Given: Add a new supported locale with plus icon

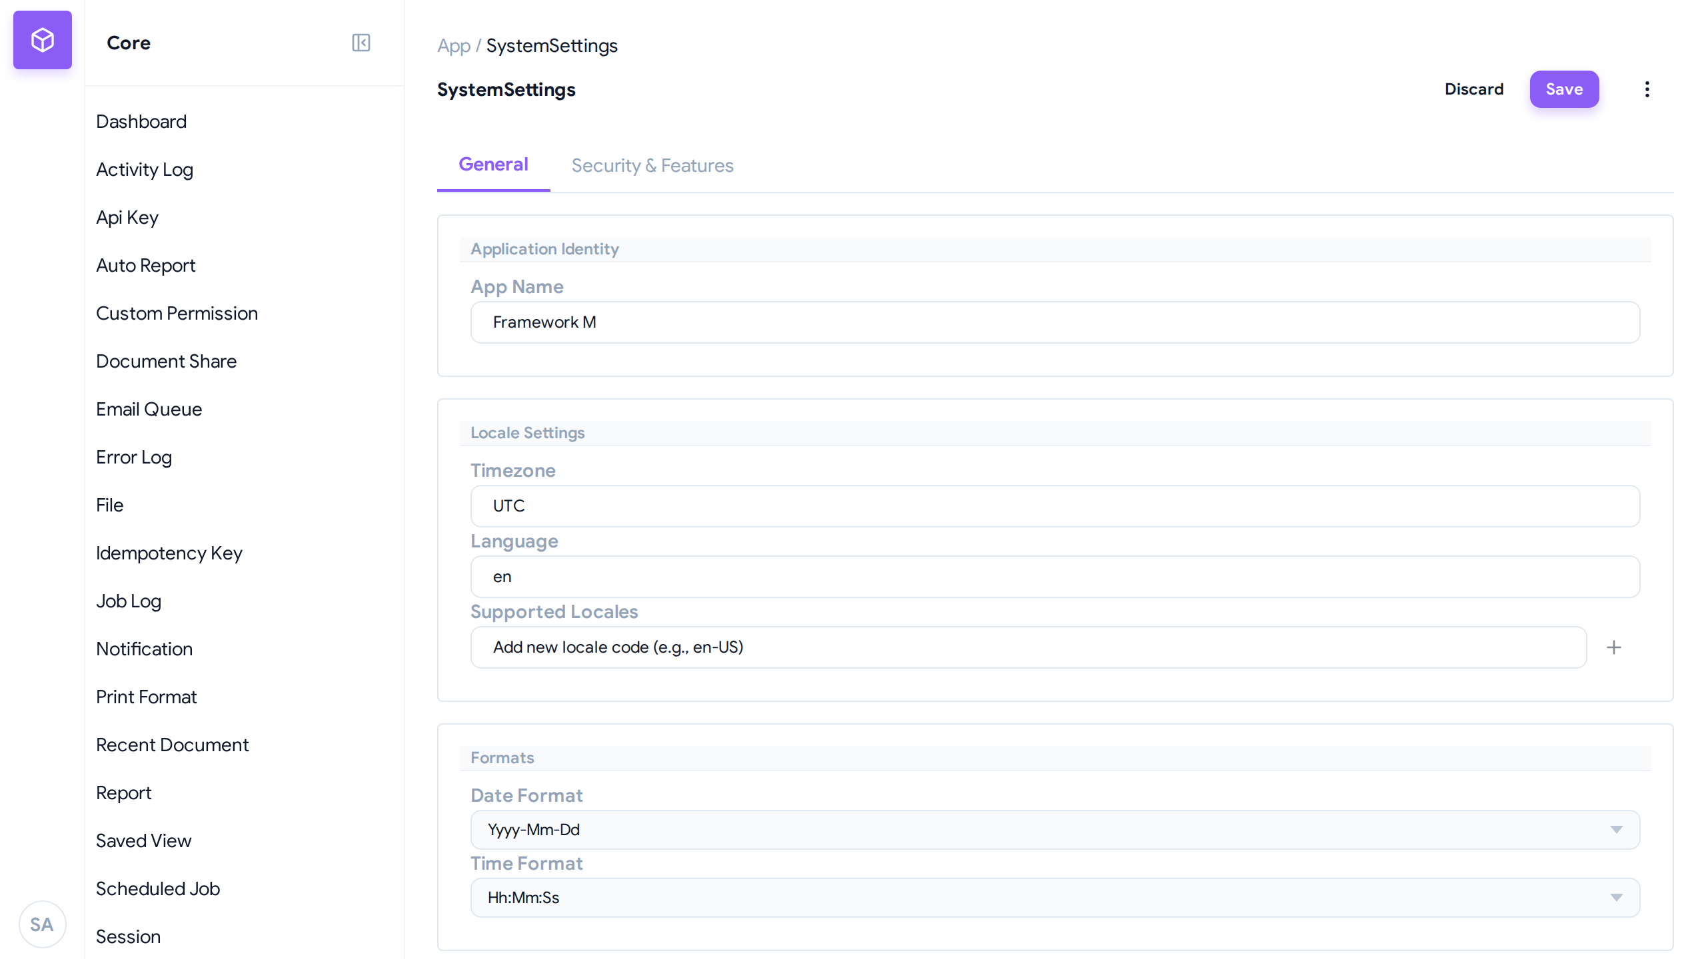Looking at the screenshot, I should [x=1614, y=647].
